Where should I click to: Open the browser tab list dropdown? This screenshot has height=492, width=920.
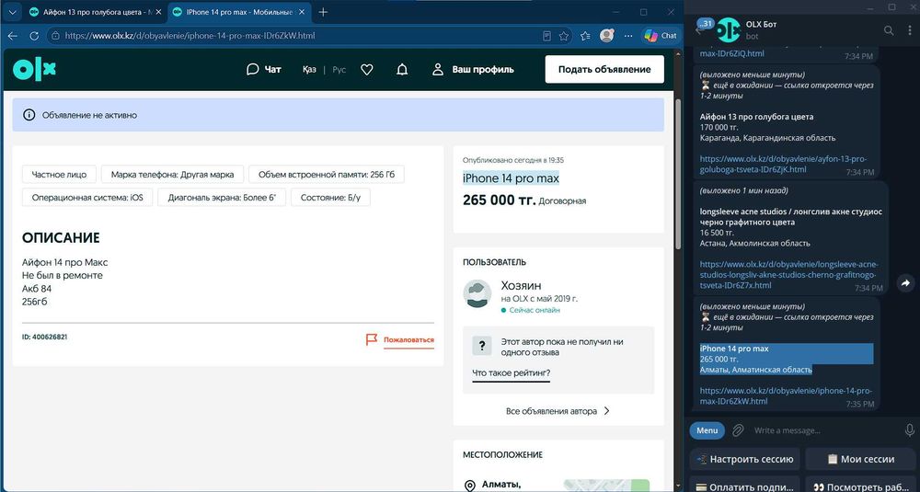[x=12, y=12]
